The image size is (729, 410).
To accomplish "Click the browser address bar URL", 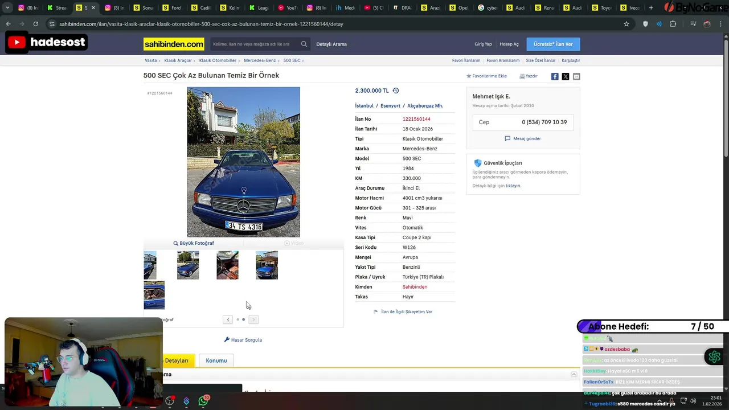I will [201, 24].
